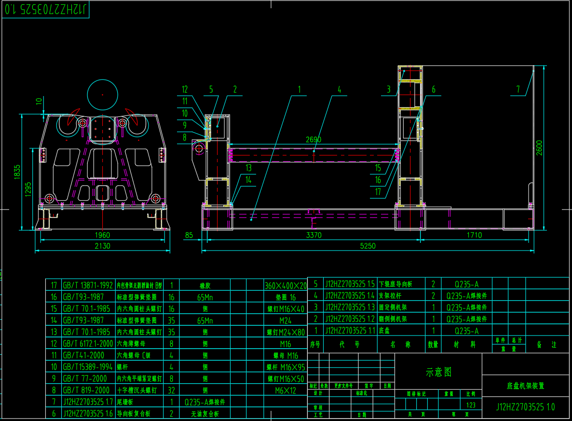Select balloon number 7 near tail baffle

[x=518, y=89]
